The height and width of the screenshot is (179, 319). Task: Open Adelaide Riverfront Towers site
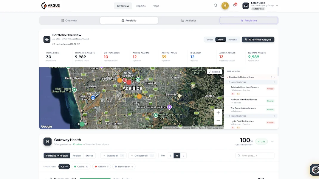(x=251, y=91)
